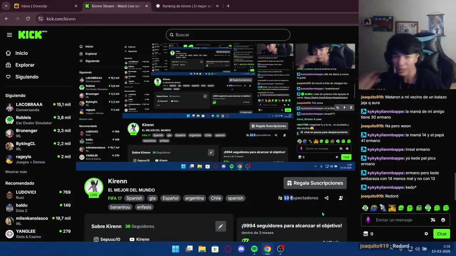This screenshot has width=456, height=256.
Task: Go to Inicio in the sidebar
Action: [x=21, y=53]
